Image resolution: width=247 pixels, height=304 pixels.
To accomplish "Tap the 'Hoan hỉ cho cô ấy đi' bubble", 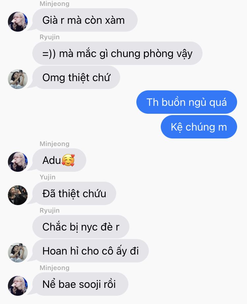I will pos(91,251).
